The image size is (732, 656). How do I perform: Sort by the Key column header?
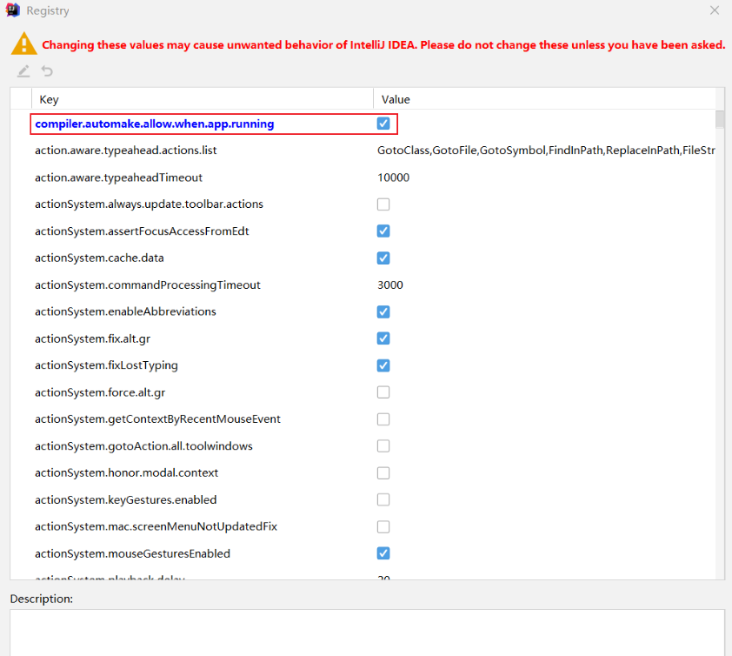tap(203, 99)
